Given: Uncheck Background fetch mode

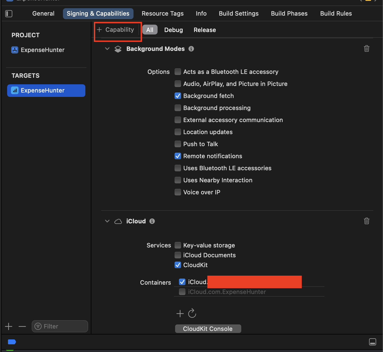Looking at the screenshot, I should click(178, 96).
